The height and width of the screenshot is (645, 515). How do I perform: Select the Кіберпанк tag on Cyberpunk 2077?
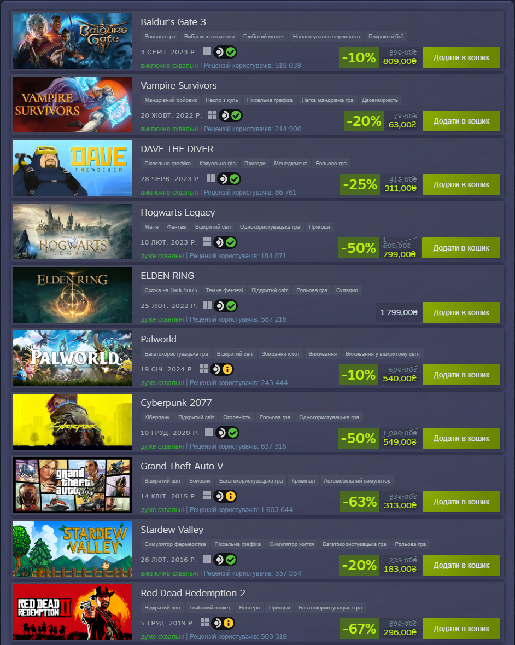[157, 417]
